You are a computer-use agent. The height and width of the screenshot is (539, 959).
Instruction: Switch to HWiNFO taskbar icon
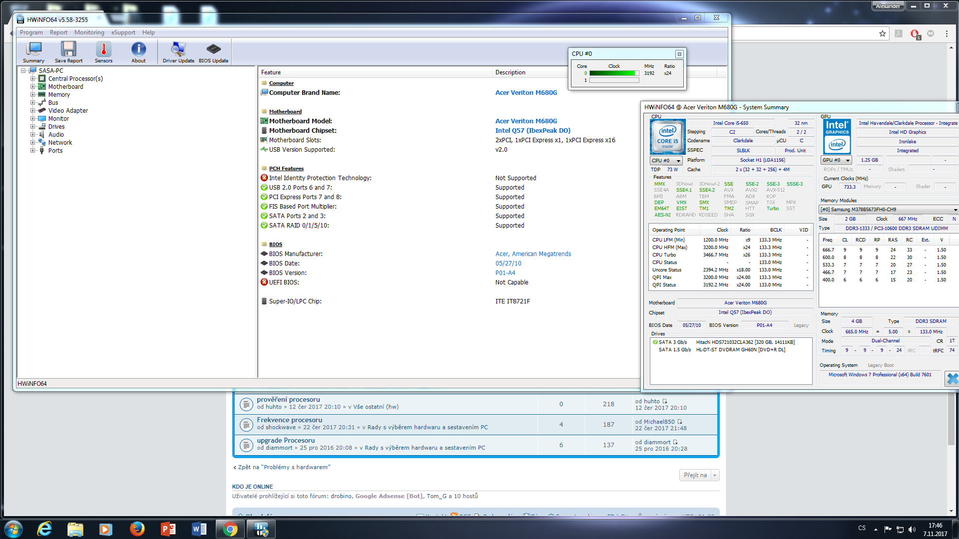pos(261,529)
